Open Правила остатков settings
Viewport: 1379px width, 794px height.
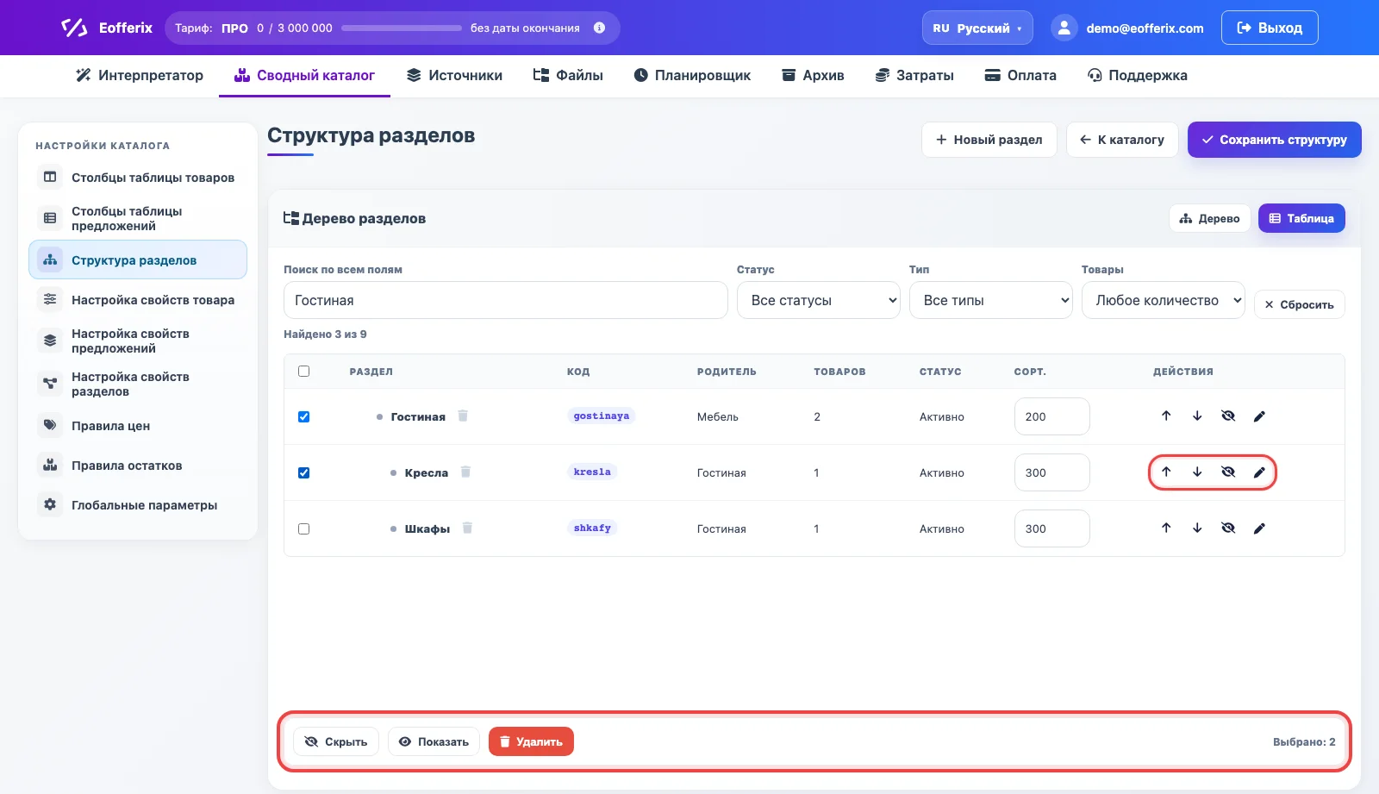coord(138,466)
